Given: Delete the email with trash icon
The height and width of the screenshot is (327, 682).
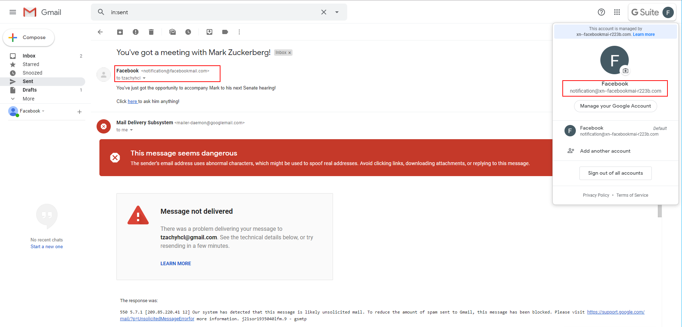Looking at the screenshot, I should pyautogui.click(x=151, y=32).
